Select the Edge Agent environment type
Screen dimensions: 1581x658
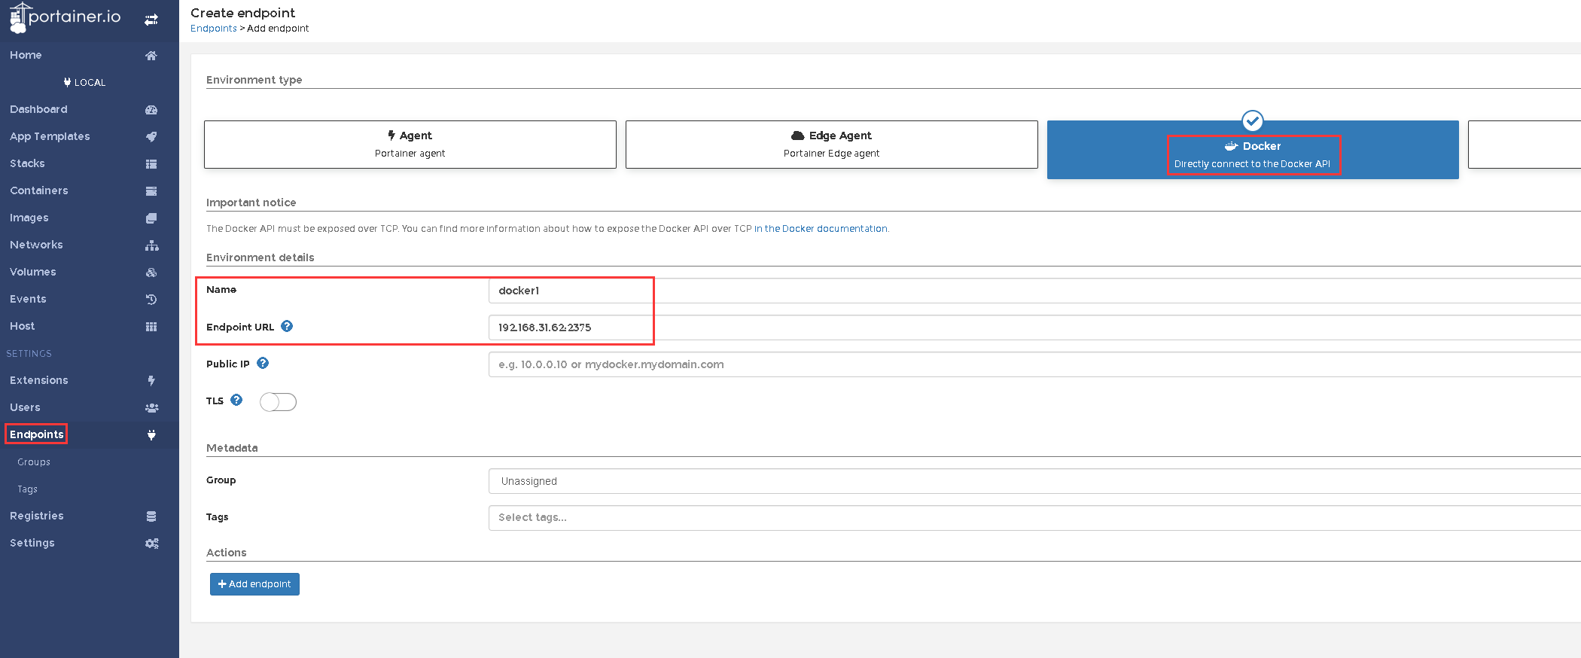click(x=832, y=145)
